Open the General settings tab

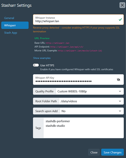pyautogui.click(x=9, y=18)
